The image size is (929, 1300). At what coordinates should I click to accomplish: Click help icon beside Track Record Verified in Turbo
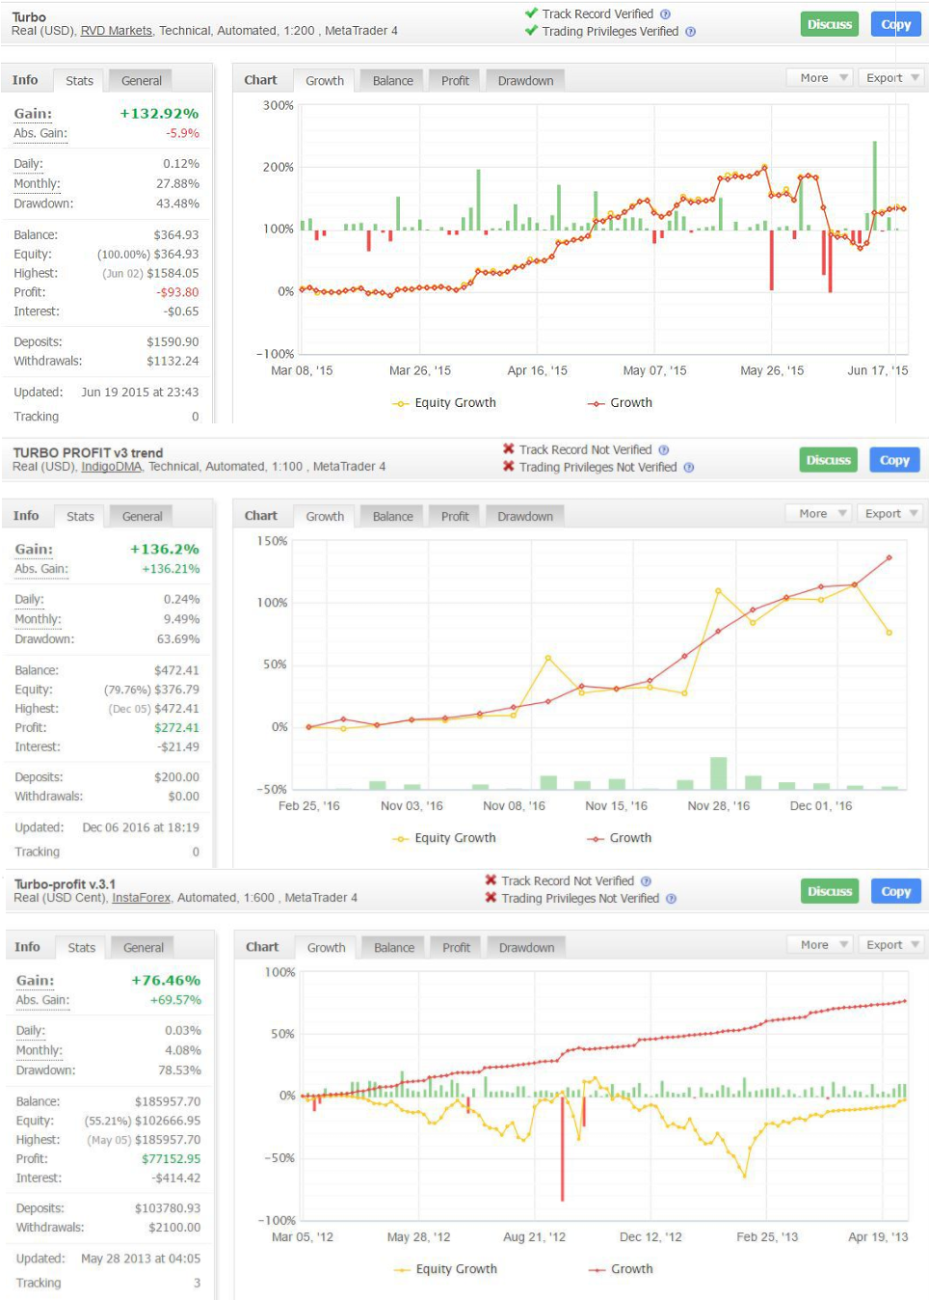(665, 14)
